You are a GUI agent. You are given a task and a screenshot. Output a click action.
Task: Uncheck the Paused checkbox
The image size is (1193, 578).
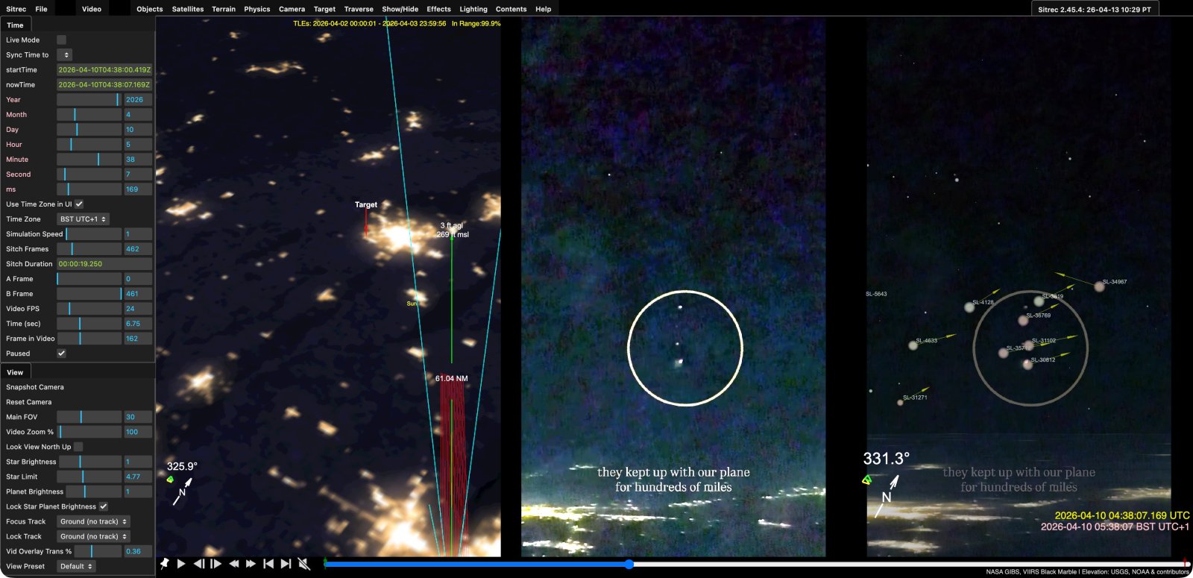point(62,354)
